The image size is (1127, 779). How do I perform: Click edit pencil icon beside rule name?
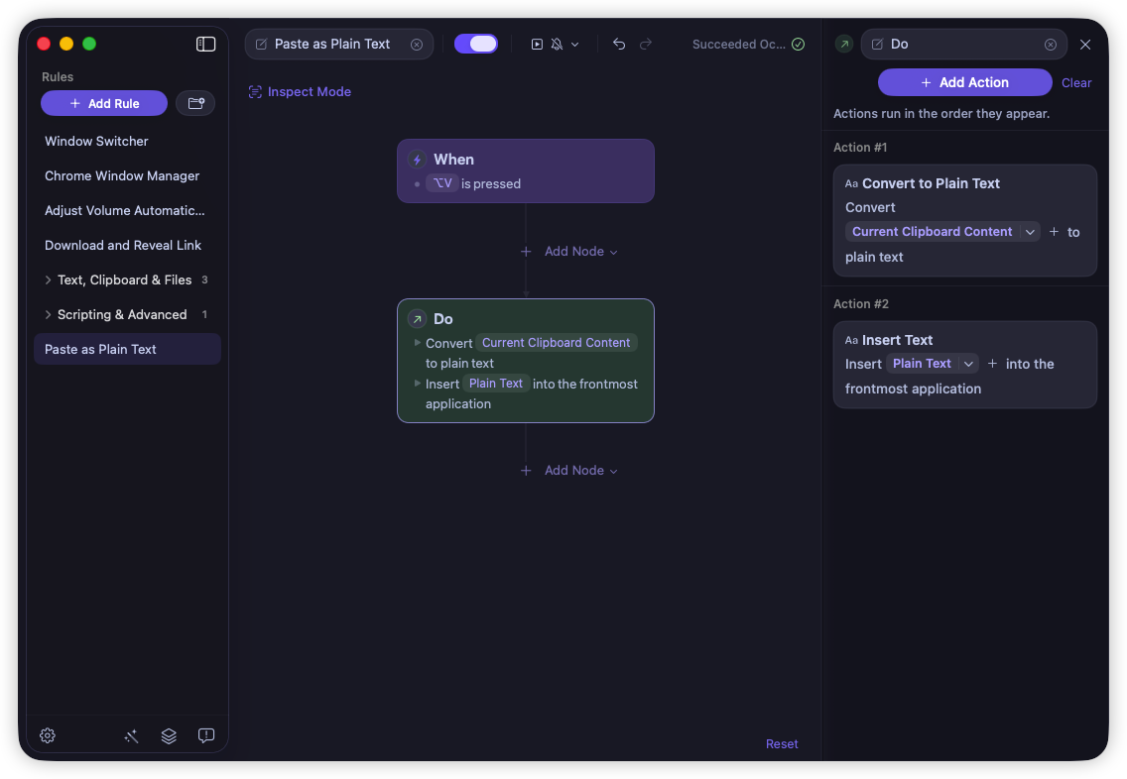pyautogui.click(x=262, y=45)
